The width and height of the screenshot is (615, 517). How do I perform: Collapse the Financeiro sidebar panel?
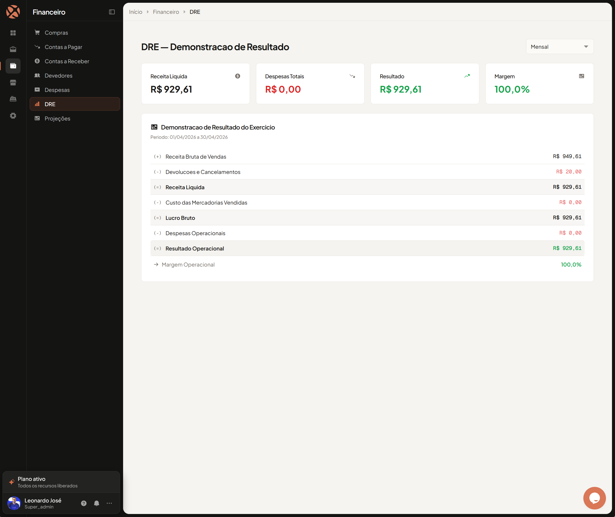112,12
